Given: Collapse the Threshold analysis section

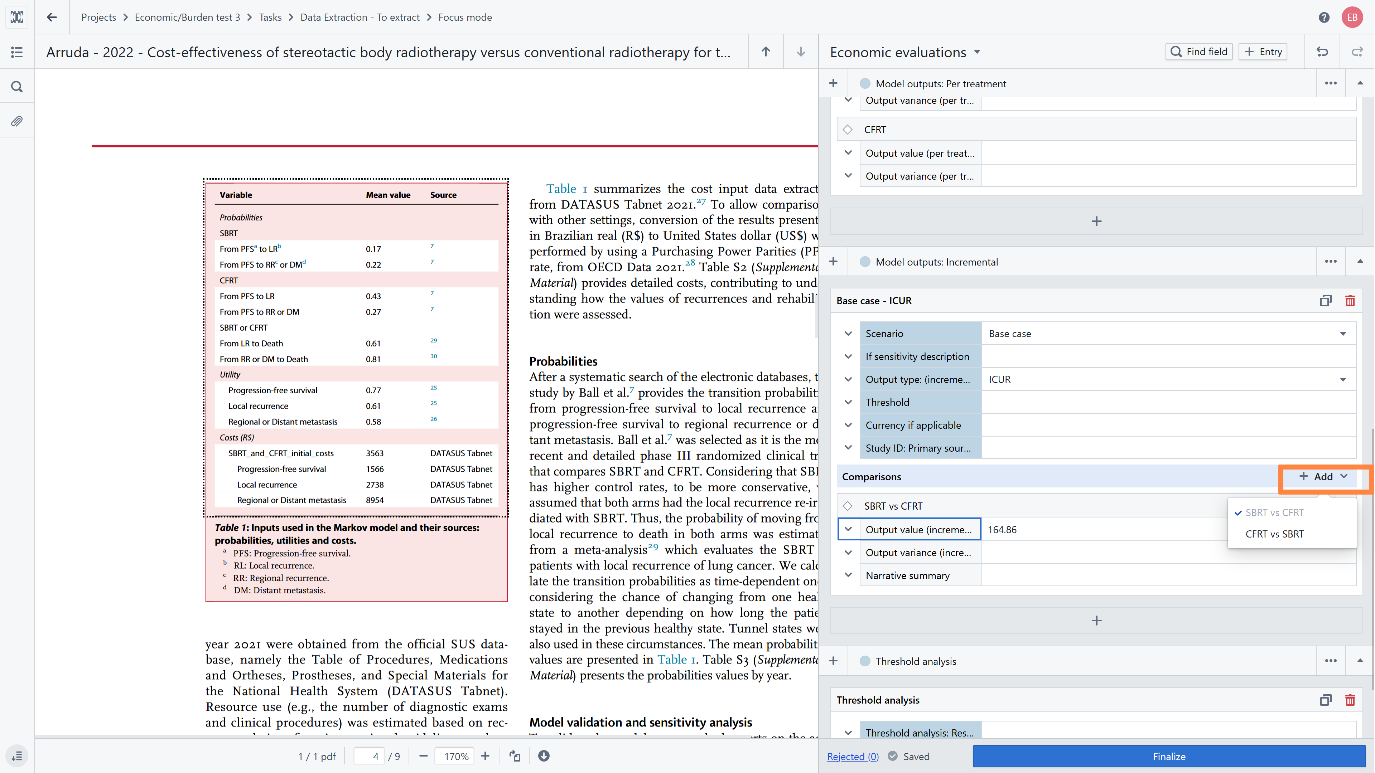Looking at the screenshot, I should click(1360, 661).
